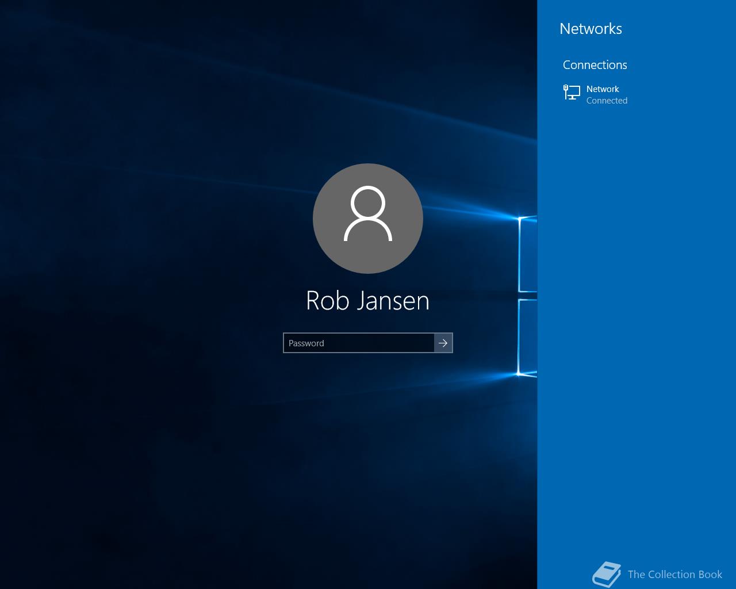
Task: Click the gray user avatar picture
Action: (x=368, y=219)
